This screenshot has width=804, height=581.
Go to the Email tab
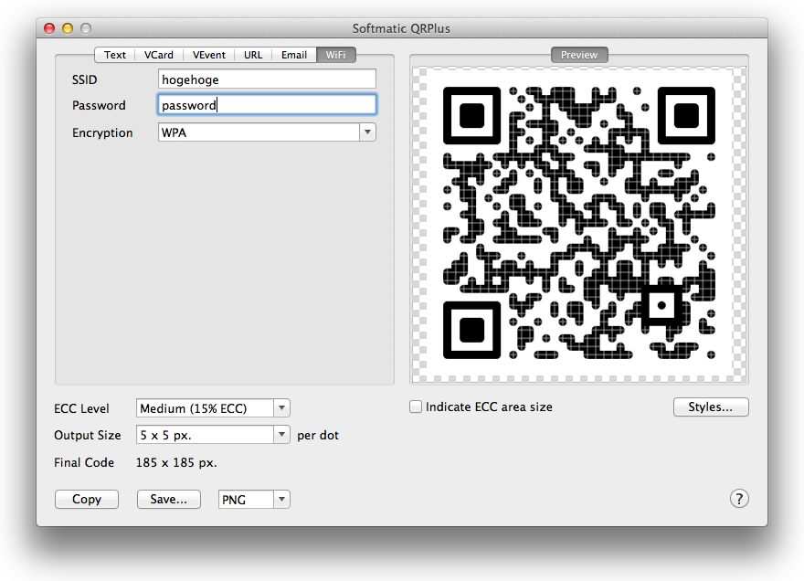(x=294, y=55)
